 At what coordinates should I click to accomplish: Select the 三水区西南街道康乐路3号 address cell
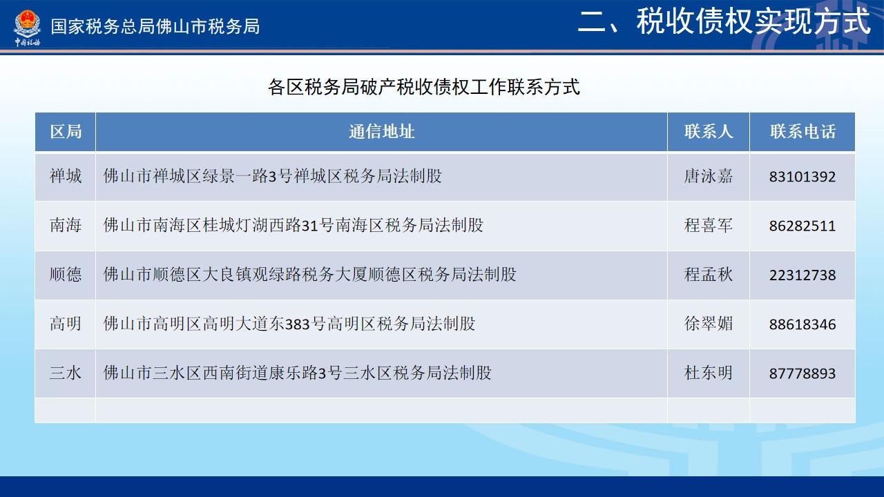point(382,373)
